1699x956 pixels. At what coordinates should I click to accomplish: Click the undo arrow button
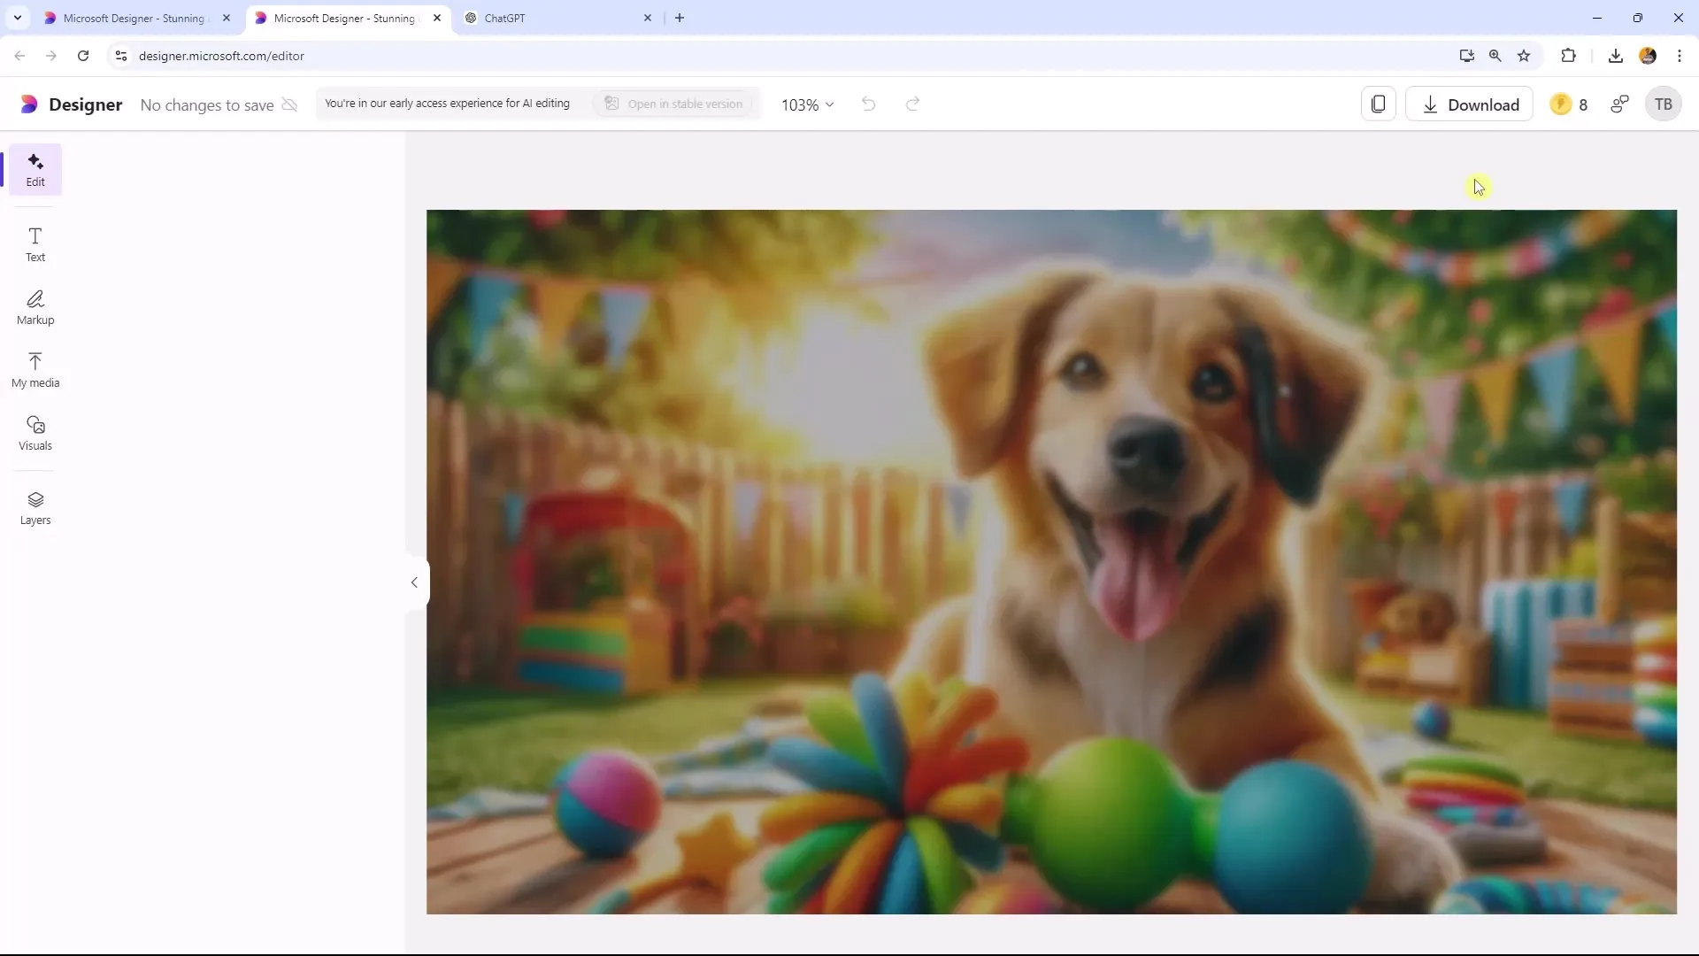click(x=868, y=104)
